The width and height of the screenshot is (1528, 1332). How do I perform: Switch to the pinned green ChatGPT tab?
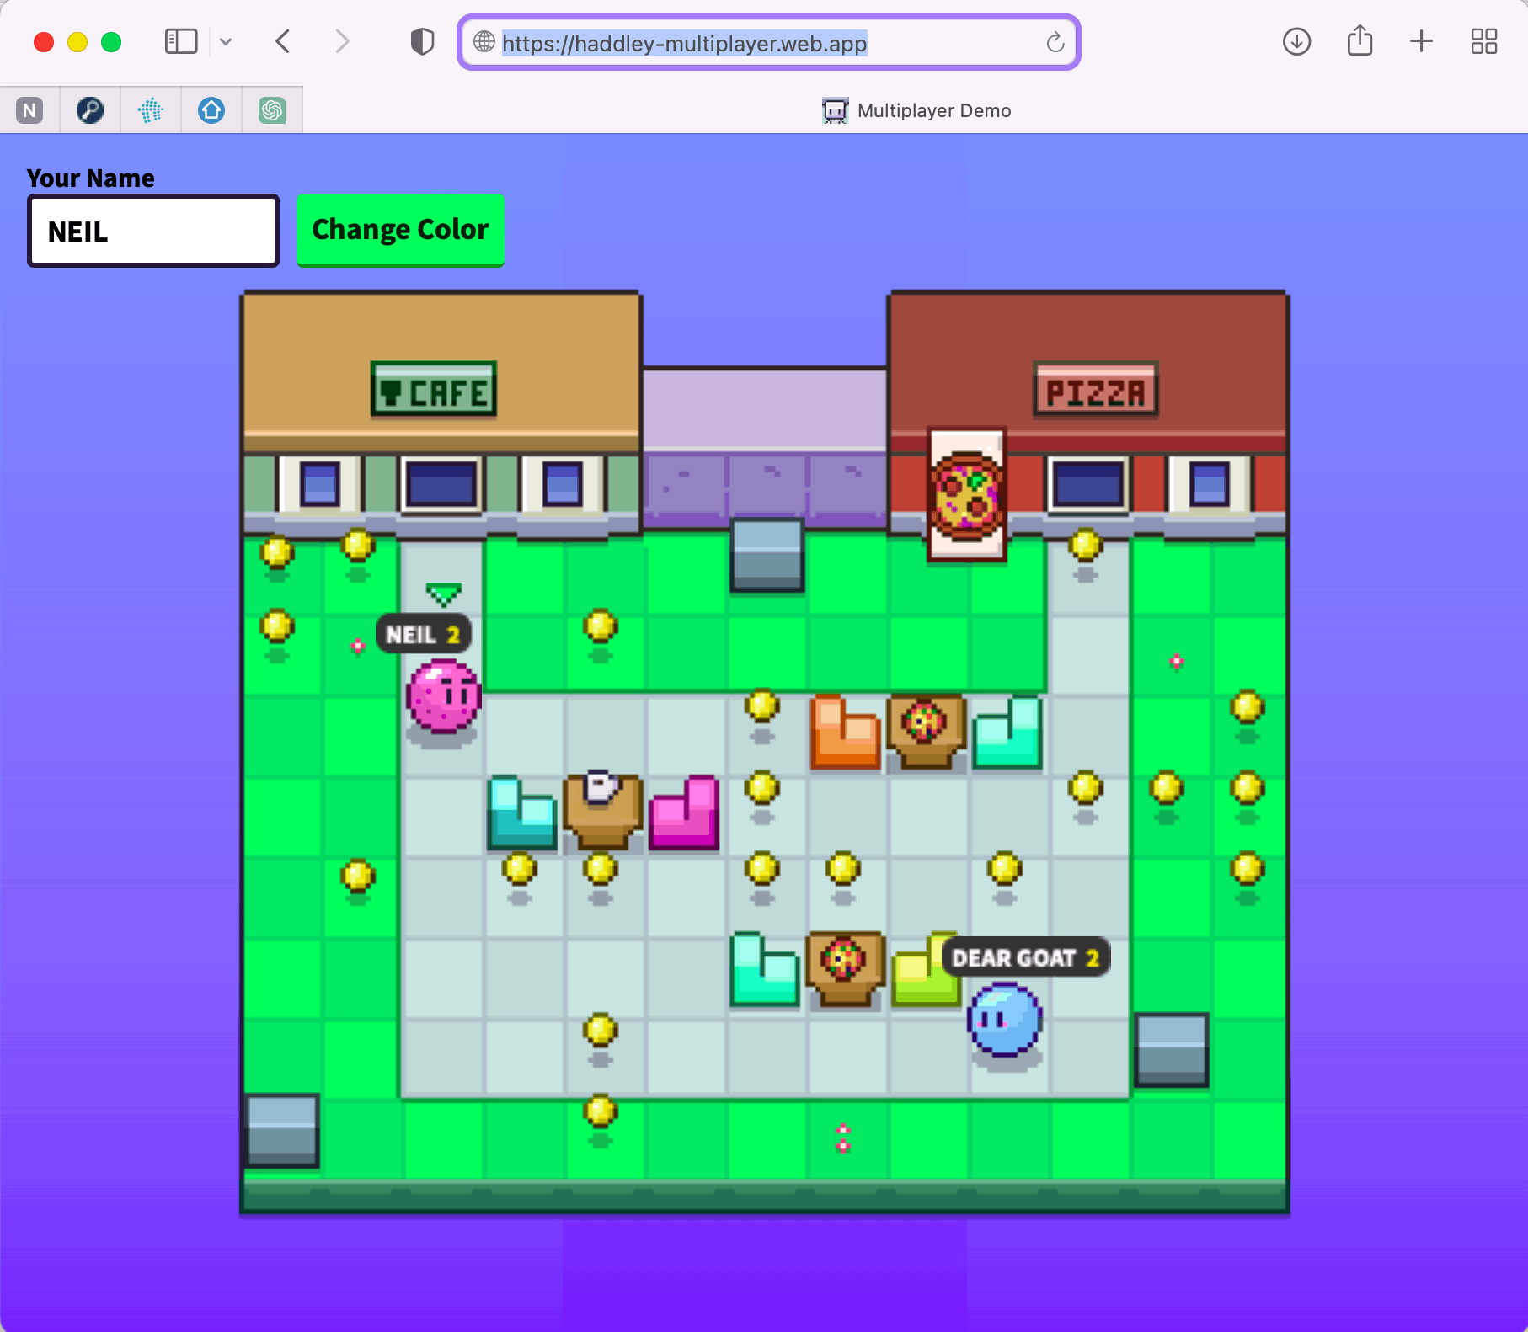pos(272,110)
